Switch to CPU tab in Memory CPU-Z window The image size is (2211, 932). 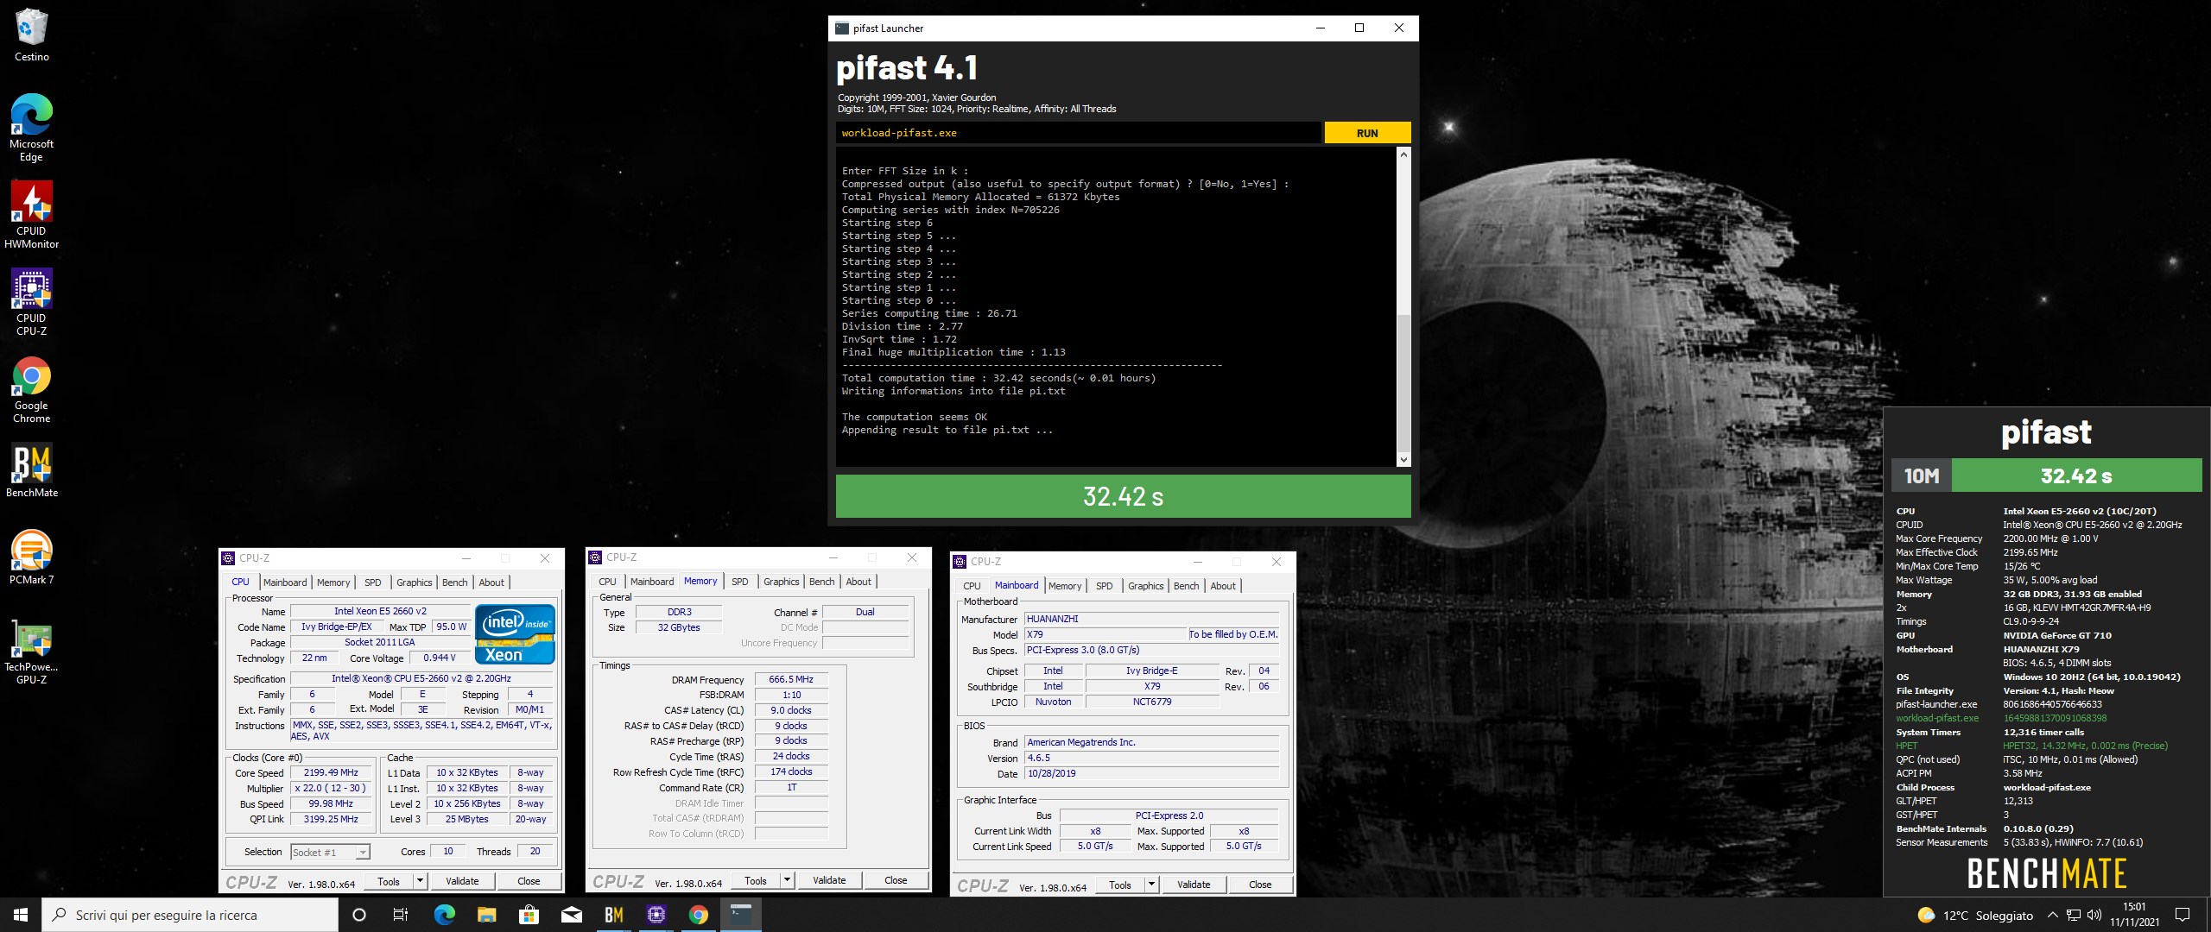click(607, 582)
